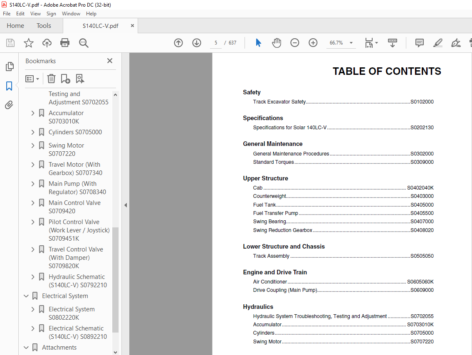Open the View menu

(35, 14)
